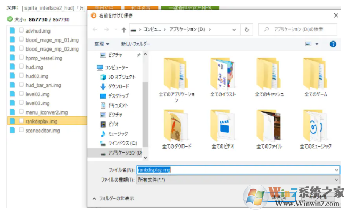Open the 全てのダウロード folder
348x211 pixels.
[x=177, y=129]
